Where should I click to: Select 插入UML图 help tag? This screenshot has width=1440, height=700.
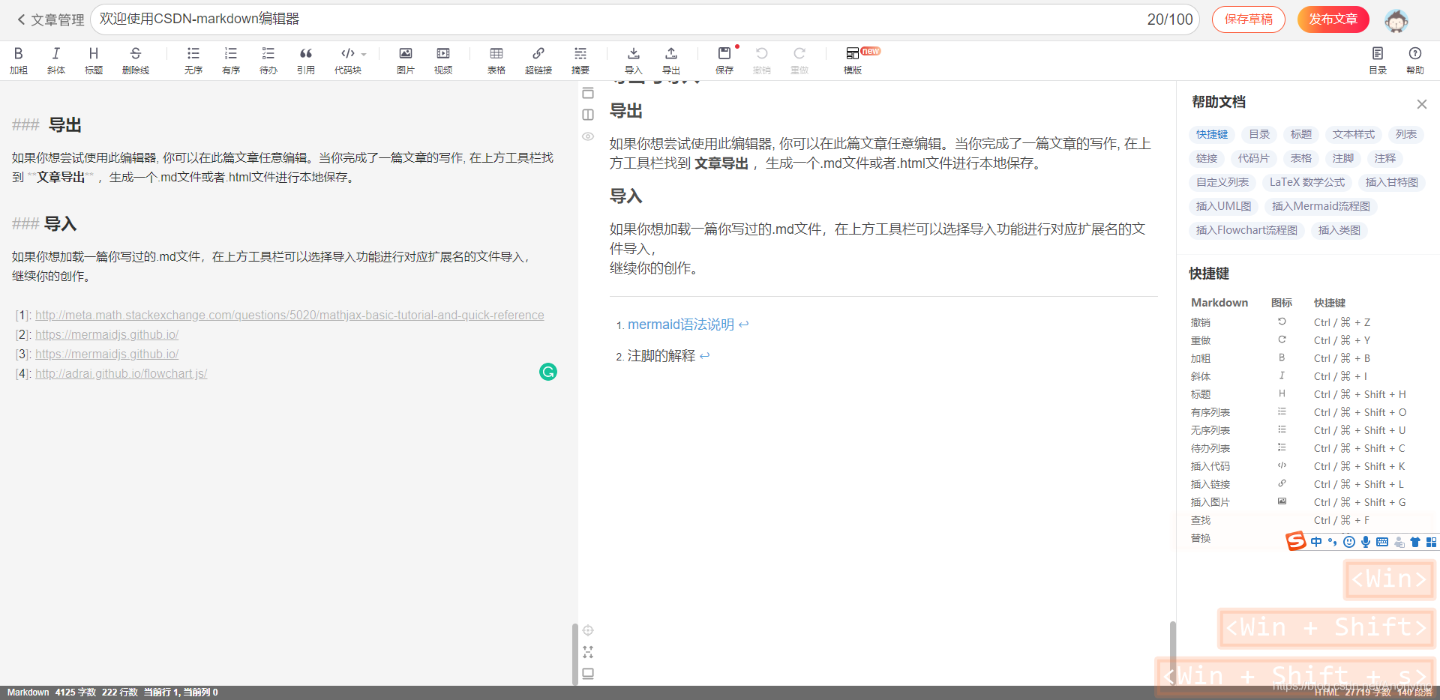click(x=1224, y=206)
